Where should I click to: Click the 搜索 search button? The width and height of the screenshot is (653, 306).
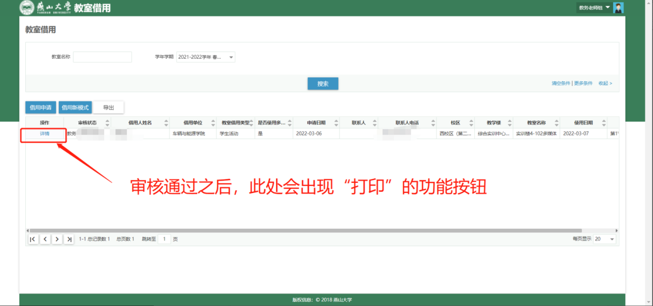pos(323,83)
